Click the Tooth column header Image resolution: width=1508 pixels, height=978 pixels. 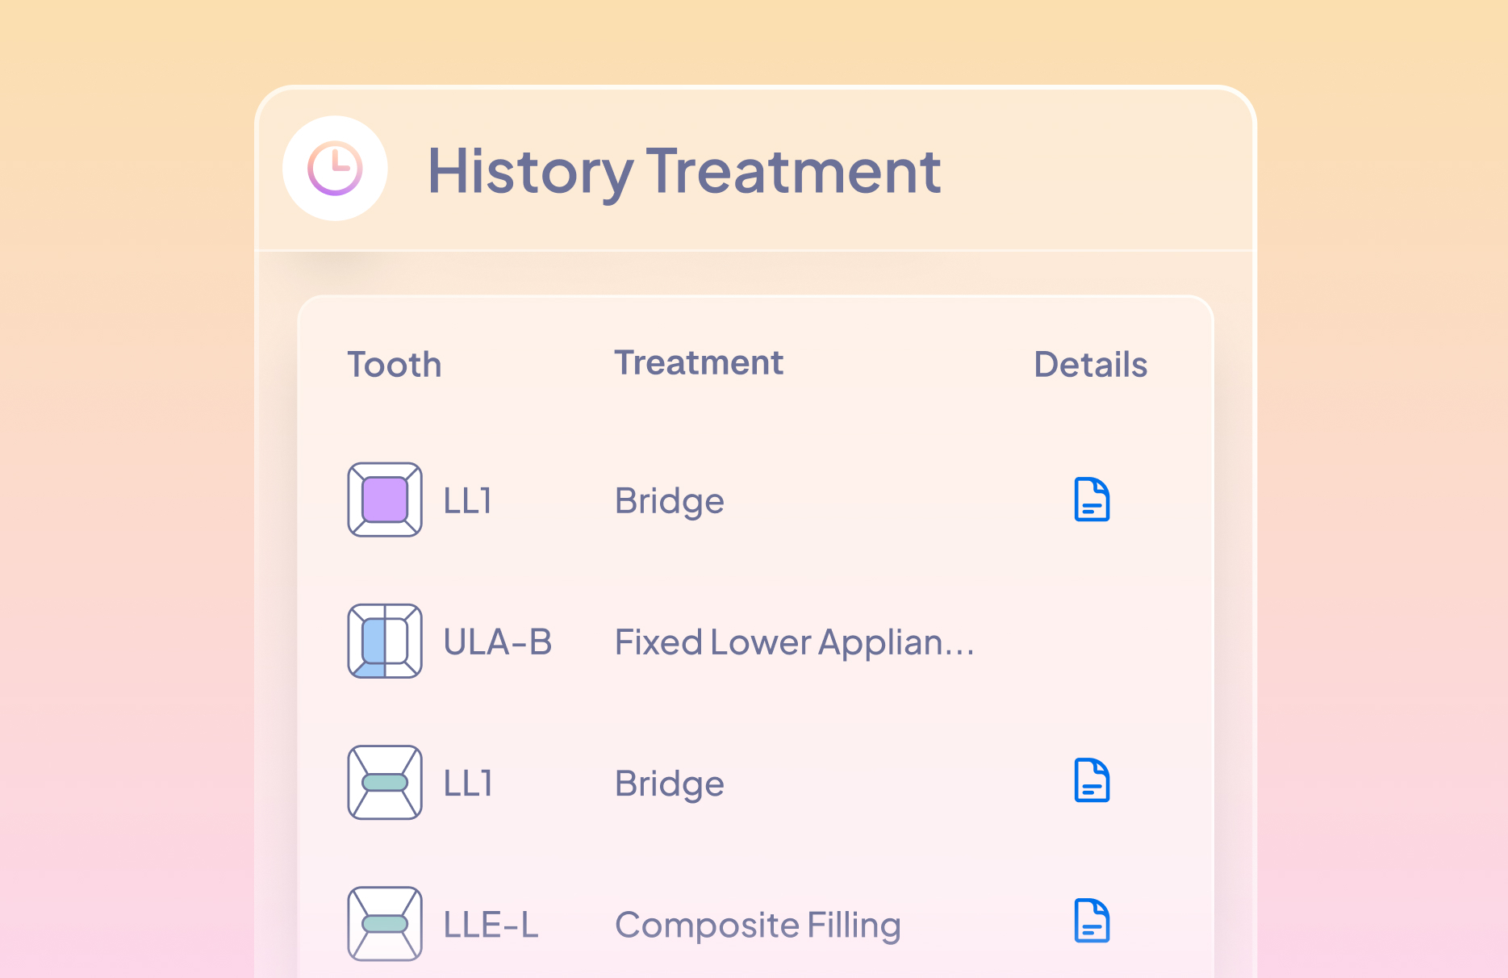[x=395, y=365]
